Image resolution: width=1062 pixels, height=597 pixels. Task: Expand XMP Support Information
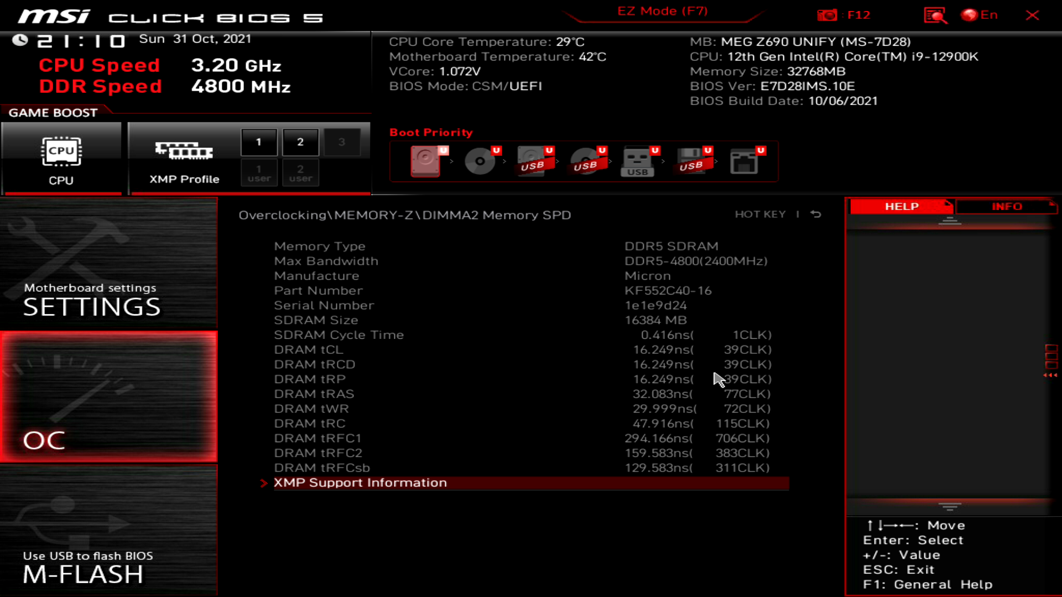(x=361, y=482)
